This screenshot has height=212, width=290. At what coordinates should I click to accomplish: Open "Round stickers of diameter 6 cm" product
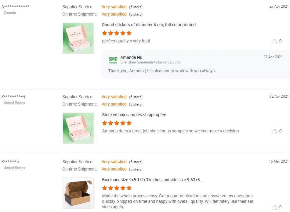[149, 25]
